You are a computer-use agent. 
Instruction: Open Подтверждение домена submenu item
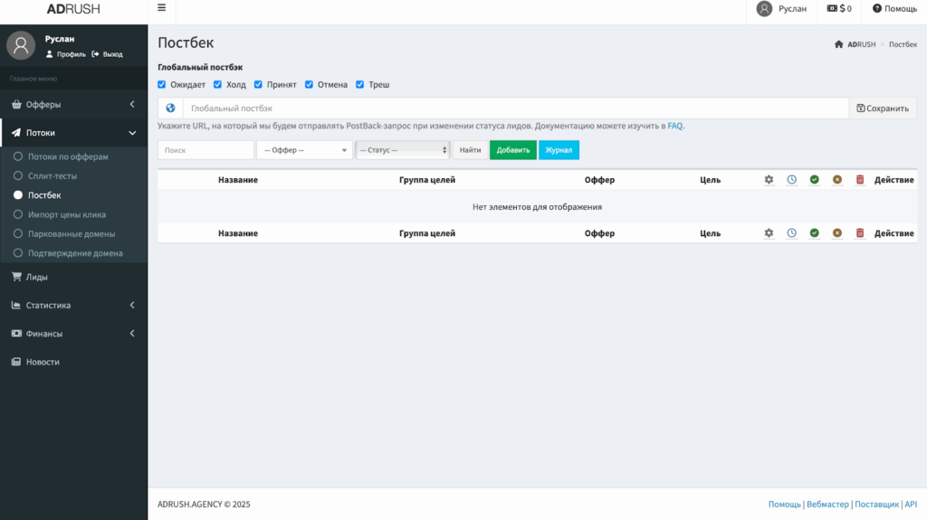click(74, 253)
